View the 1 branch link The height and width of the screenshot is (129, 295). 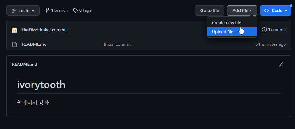point(56,10)
